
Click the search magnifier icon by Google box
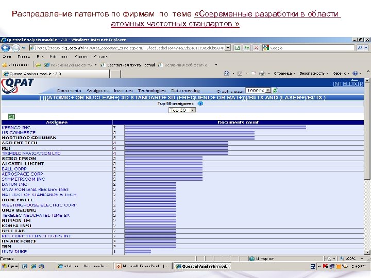(360, 48)
